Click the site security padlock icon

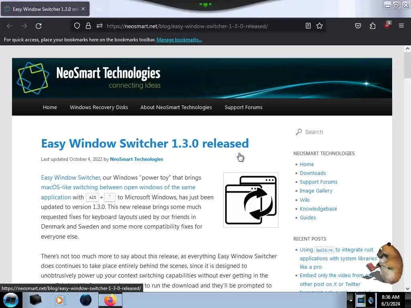coord(88,26)
